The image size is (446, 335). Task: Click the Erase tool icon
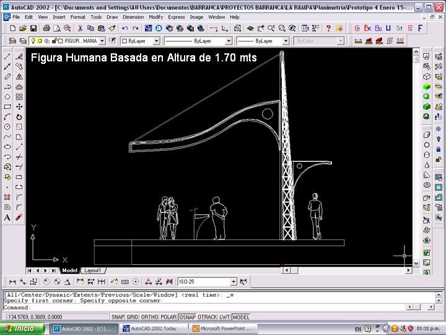point(19,57)
